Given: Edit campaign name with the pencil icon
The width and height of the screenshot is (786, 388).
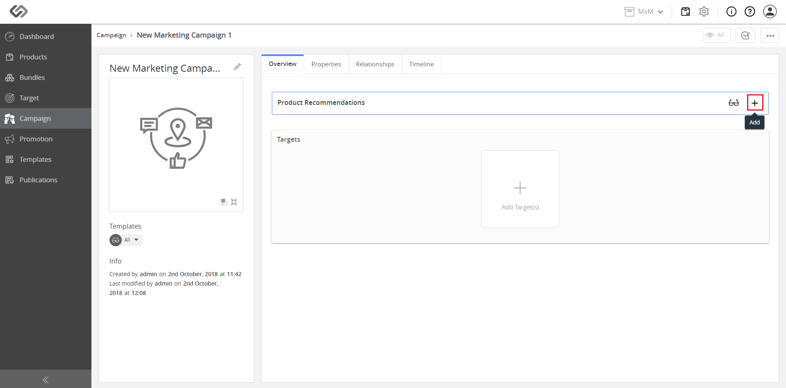Looking at the screenshot, I should 237,67.
